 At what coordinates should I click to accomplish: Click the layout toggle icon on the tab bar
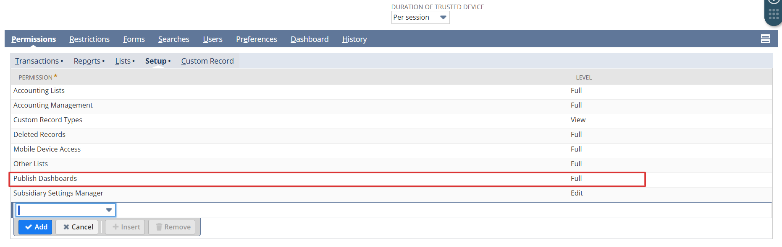pyautogui.click(x=765, y=39)
